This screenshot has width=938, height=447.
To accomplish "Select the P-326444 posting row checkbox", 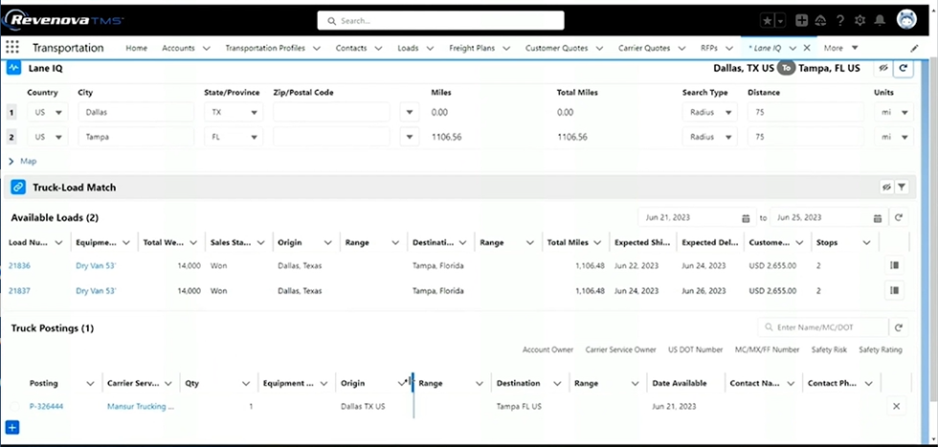I will pyautogui.click(x=15, y=406).
